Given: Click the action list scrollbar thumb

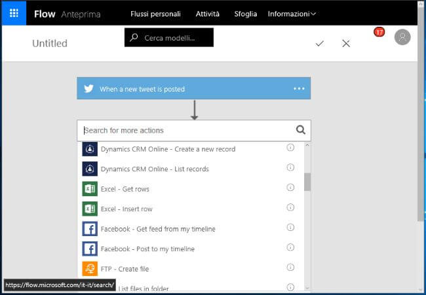Looking at the screenshot, I should 307,181.
